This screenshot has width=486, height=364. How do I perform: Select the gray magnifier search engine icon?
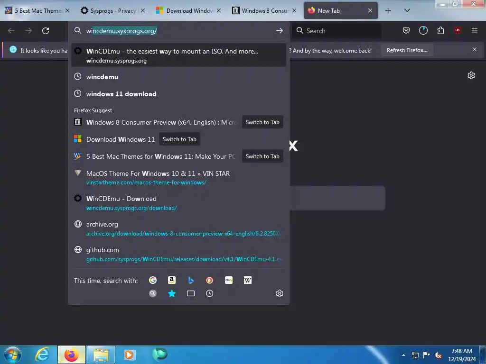click(x=152, y=293)
